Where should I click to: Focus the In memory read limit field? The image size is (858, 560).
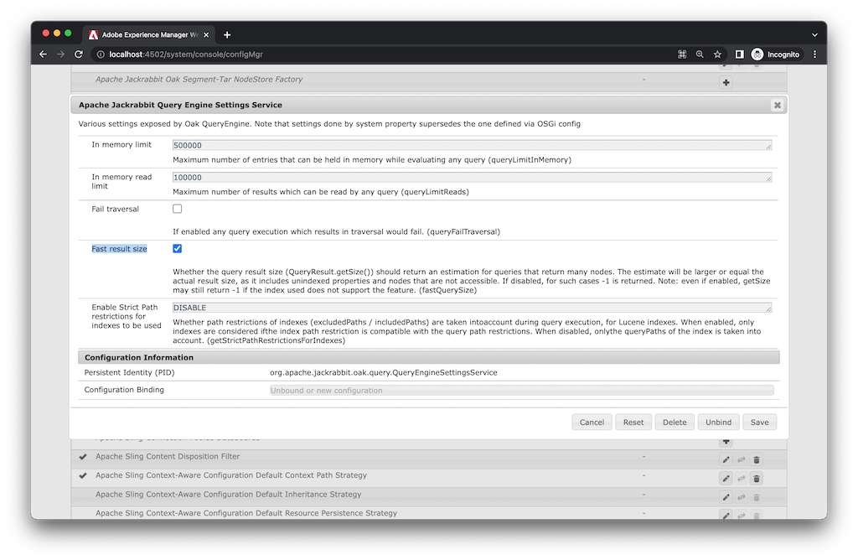(473, 178)
